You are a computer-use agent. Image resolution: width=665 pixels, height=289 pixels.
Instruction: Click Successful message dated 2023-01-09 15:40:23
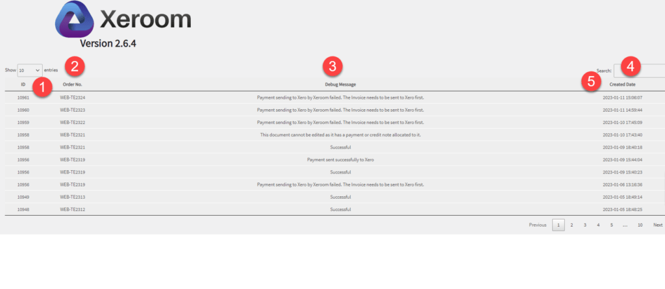(x=340, y=172)
